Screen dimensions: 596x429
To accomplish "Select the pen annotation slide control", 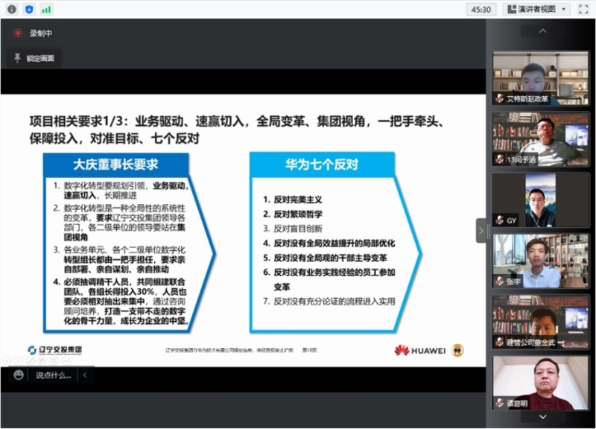I will 31,360.
